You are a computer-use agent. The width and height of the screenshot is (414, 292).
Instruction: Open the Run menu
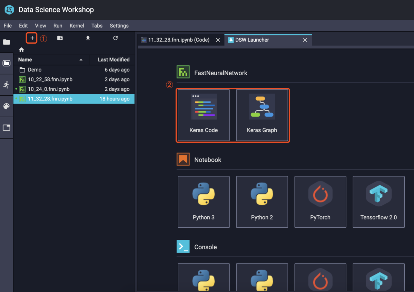tap(58, 26)
